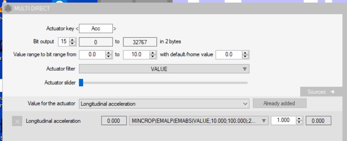Click the 'Actuator filter' label
347x141 pixels.
[61, 69]
